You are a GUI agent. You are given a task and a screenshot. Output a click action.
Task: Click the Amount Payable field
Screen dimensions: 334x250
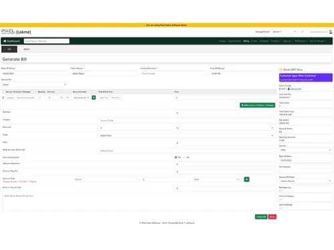tap(224, 172)
